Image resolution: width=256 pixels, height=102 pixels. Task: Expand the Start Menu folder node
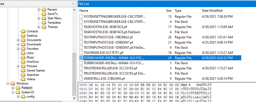pyautogui.click(x=39, y=18)
